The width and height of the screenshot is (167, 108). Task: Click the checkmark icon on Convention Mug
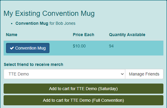(x=12, y=48)
